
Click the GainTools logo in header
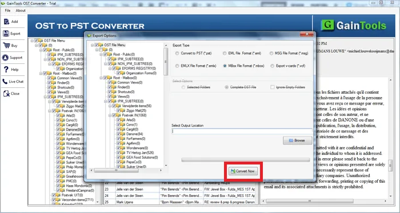tap(354, 26)
